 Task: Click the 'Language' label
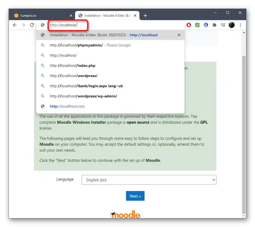(65, 179)
